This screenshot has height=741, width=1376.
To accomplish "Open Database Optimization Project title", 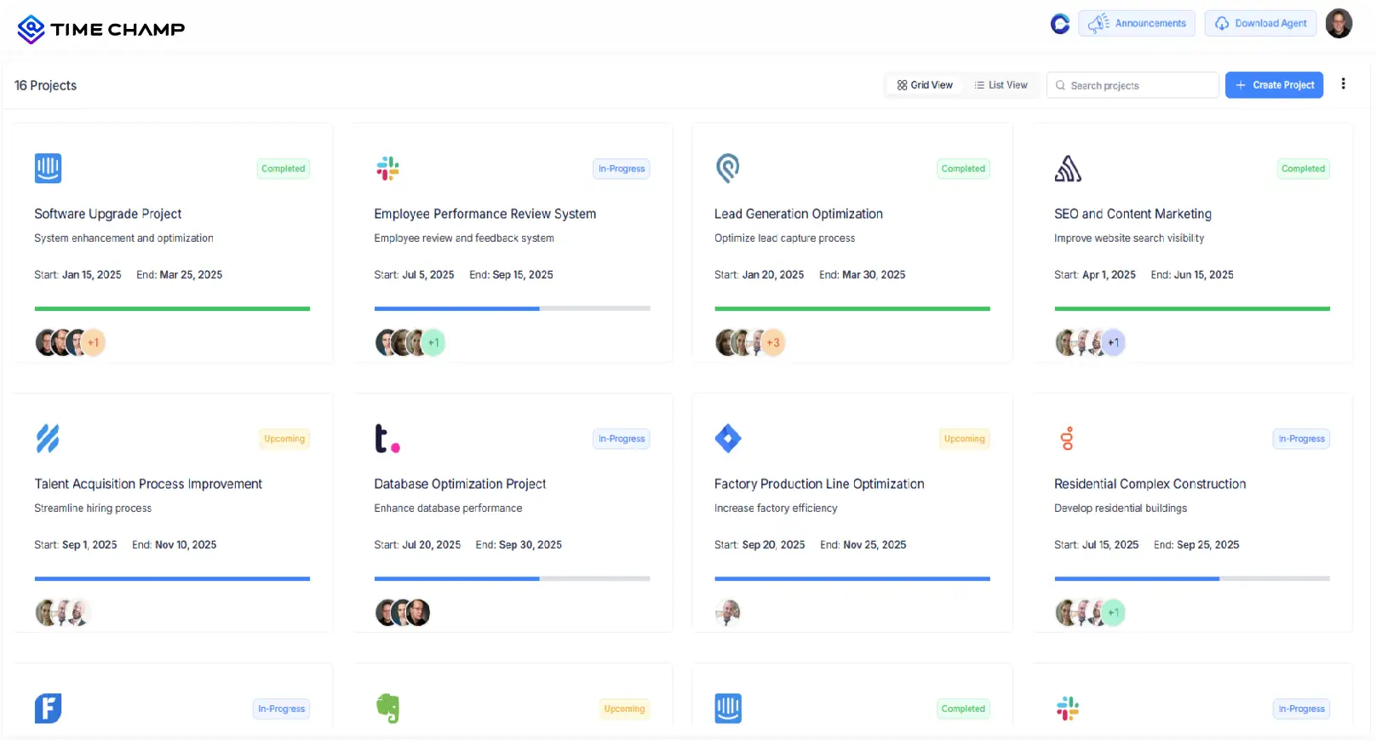I will click(460, 484).
